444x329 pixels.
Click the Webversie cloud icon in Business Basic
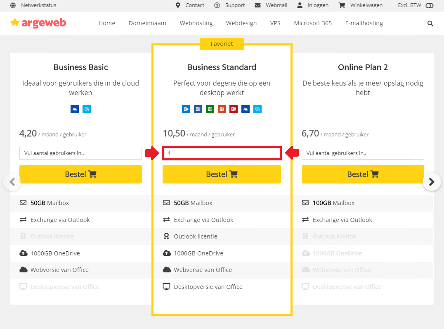coord(24,269)
